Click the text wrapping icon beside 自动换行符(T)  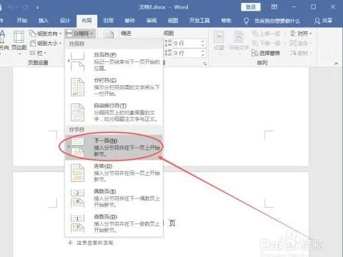pyautogui.click(x=78, y=112)
